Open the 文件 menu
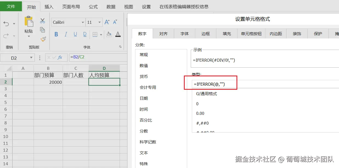Image resolution: width=339 pixels, height=168 pixels. (x=11, y=6)
